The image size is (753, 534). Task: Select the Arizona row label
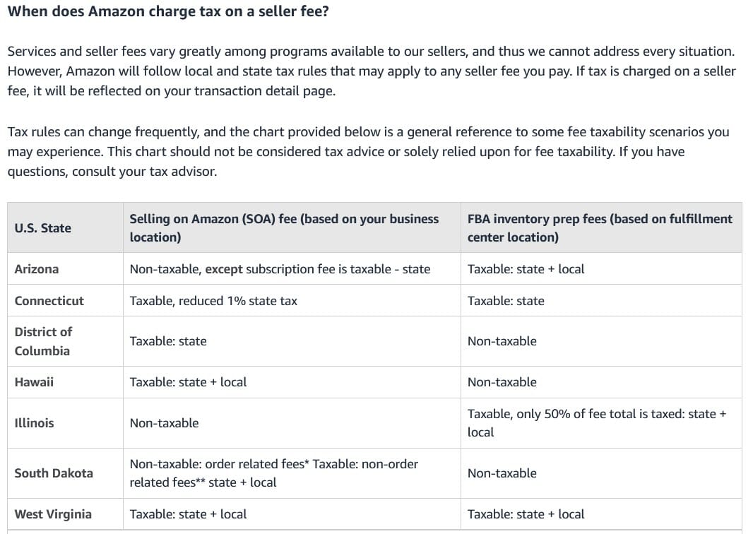tap(37, 269)
